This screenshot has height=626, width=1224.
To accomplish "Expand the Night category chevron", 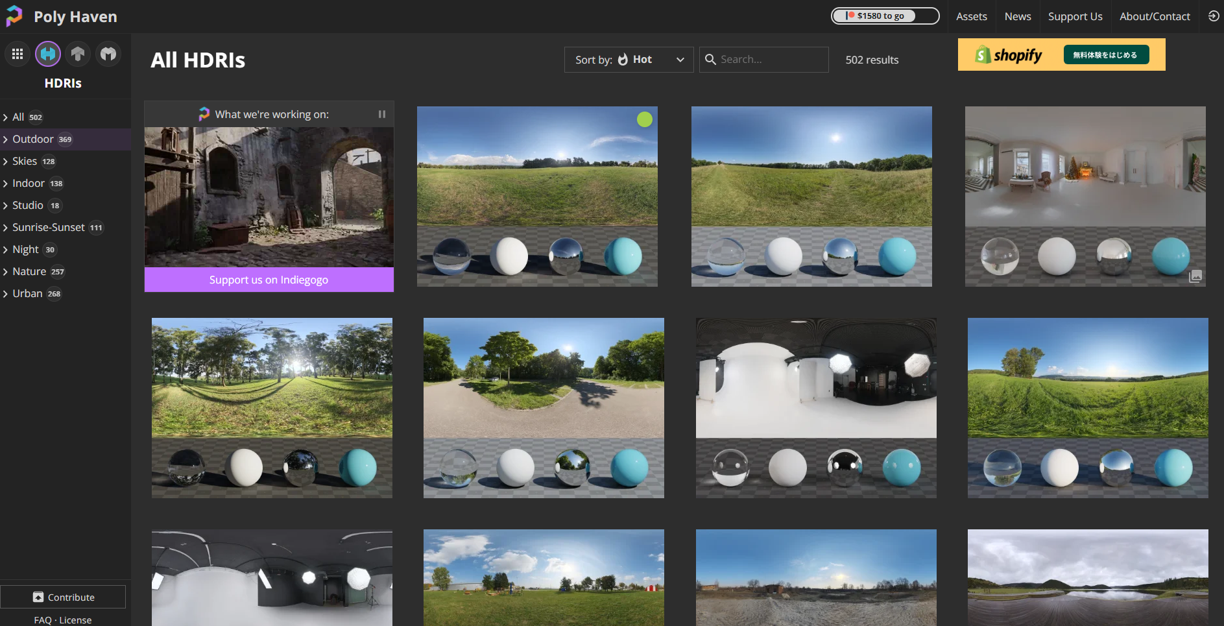I will 5,250.
